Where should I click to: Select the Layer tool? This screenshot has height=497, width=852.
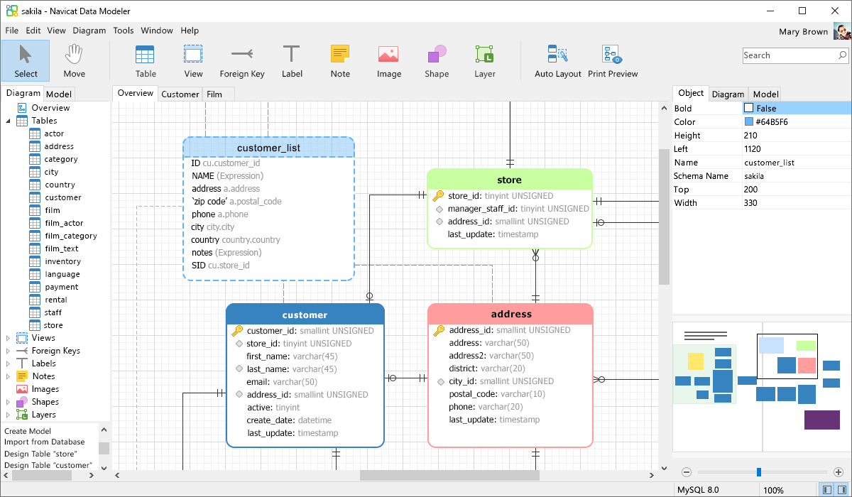pos(484,61)
